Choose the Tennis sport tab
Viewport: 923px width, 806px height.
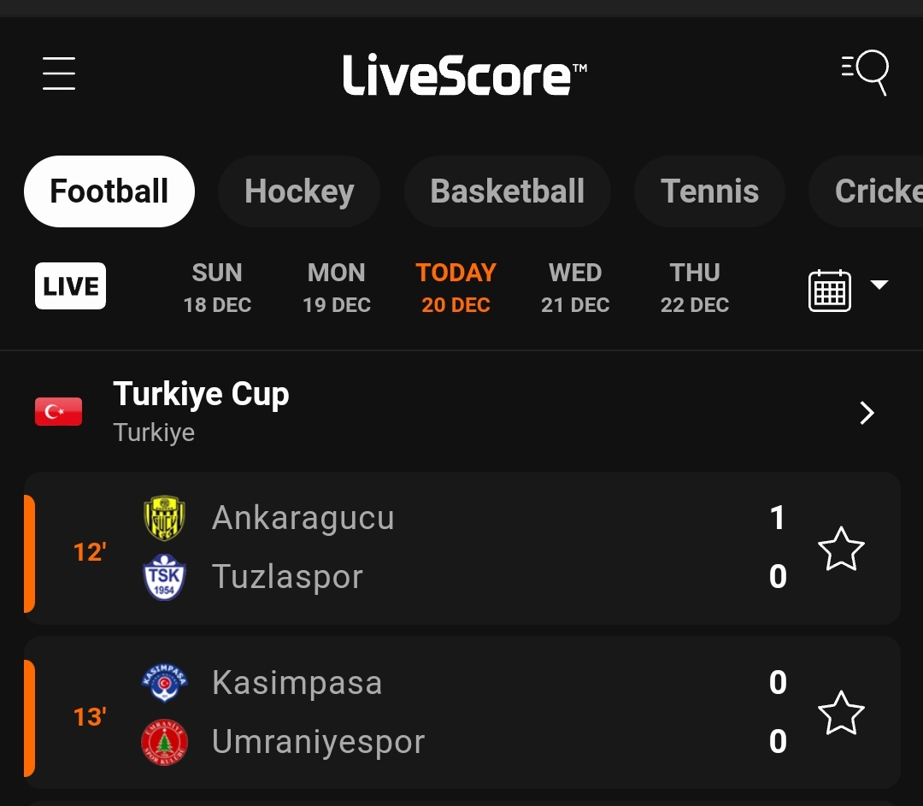click(709, 191)
